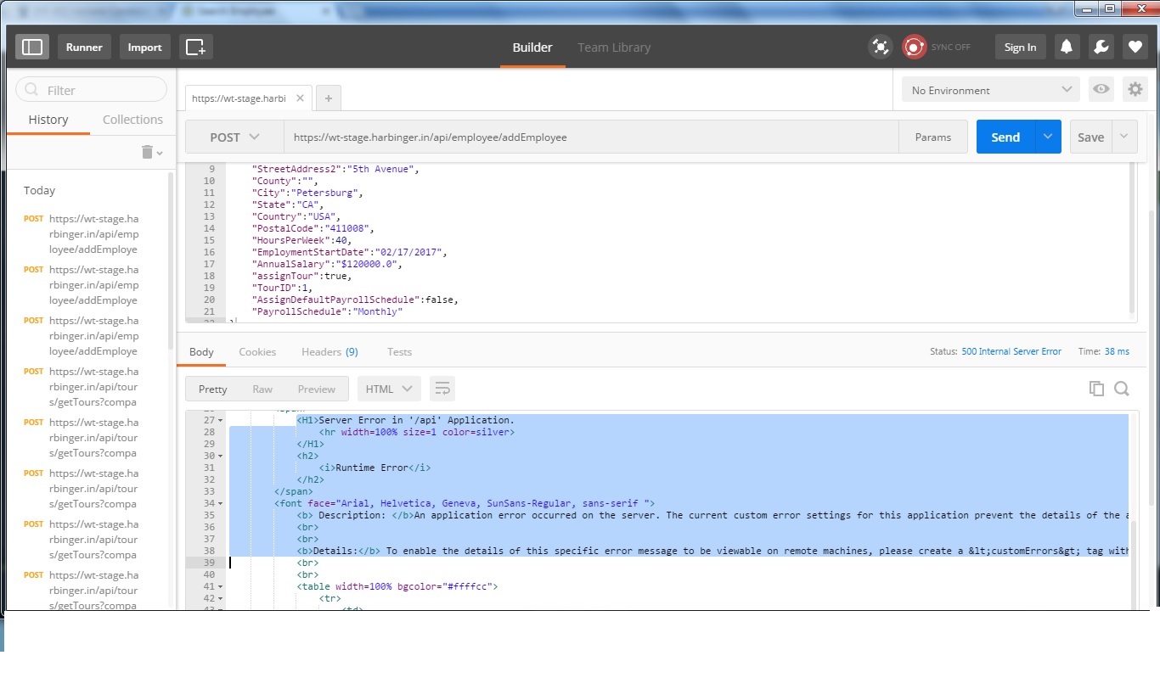Screen dimensions: 1160x689
Task: Open the response Headers (9) tab
Action: pyautogui.click(x=329, y=351)
